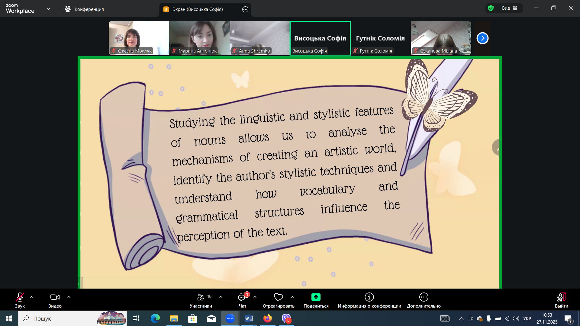Open Zoom Workplace dropdown chevron
Image resolution: width=580 pixels, height=326 pixels.
48,9
